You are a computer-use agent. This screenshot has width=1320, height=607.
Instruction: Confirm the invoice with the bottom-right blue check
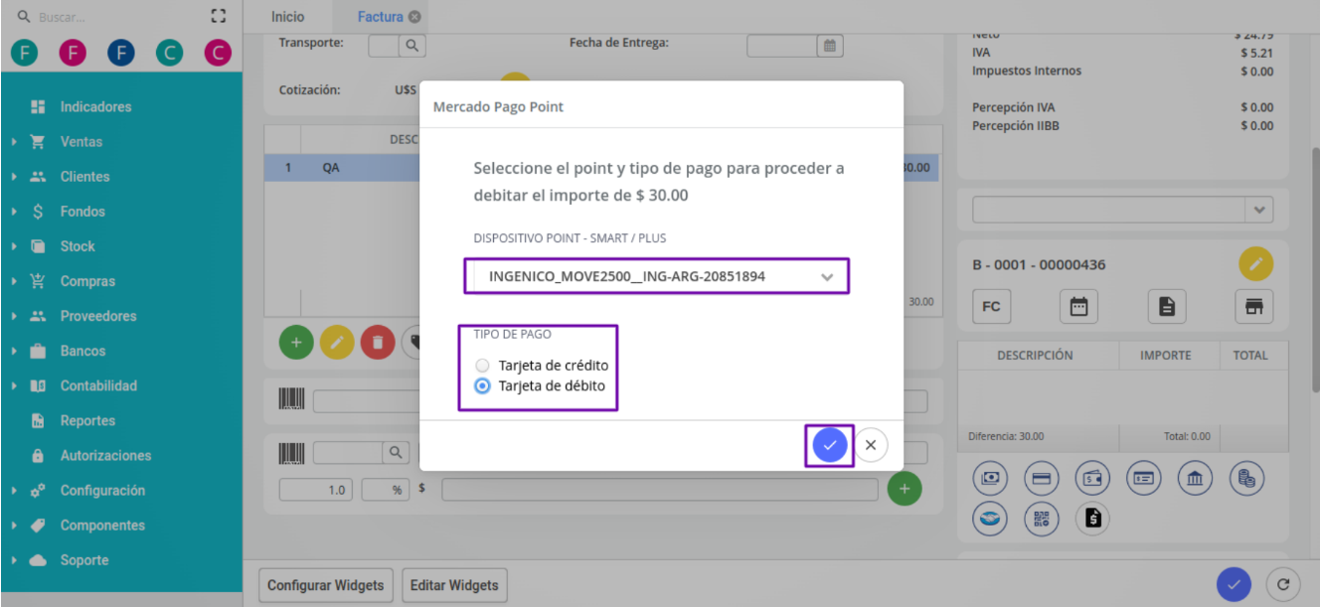[x=1234, y=584]
